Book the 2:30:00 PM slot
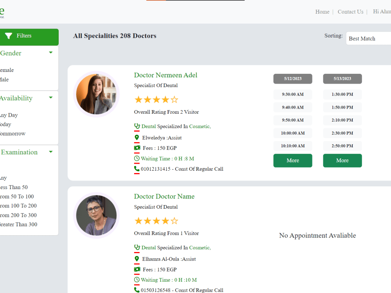The image size is (391, 293). click(x=343, y=133)
